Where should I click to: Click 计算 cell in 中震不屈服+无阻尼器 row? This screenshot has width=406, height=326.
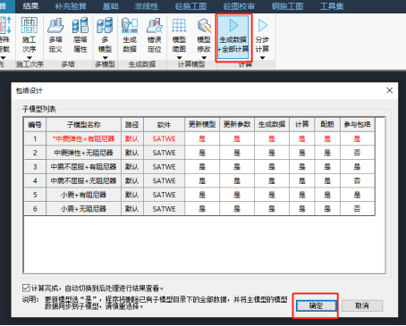click(302, 180)
